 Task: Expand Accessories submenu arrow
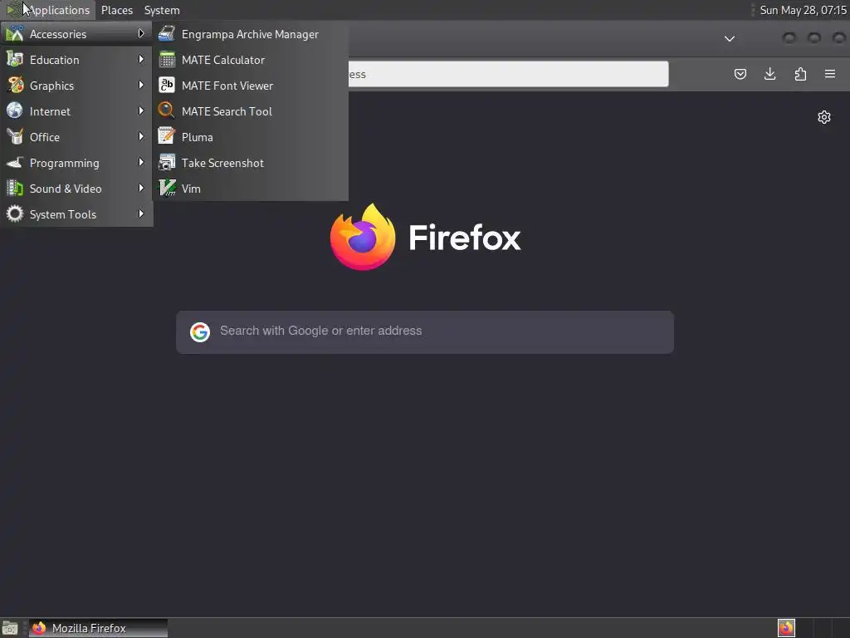(141, 33)
